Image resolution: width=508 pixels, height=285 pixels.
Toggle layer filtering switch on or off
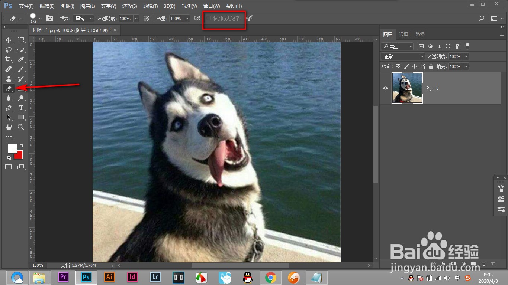pos(467,46)
